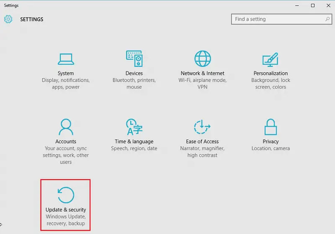This screenshot has height=234, width=335.
Task: Click the Find a setting field
Action: pyautogui.click(x=281, y=19)
